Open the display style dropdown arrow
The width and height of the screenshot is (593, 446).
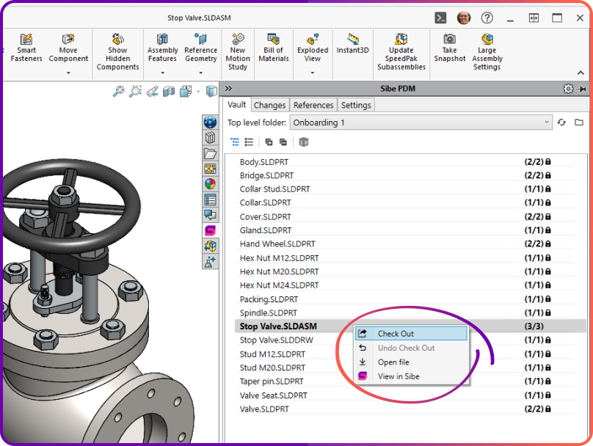199,91
